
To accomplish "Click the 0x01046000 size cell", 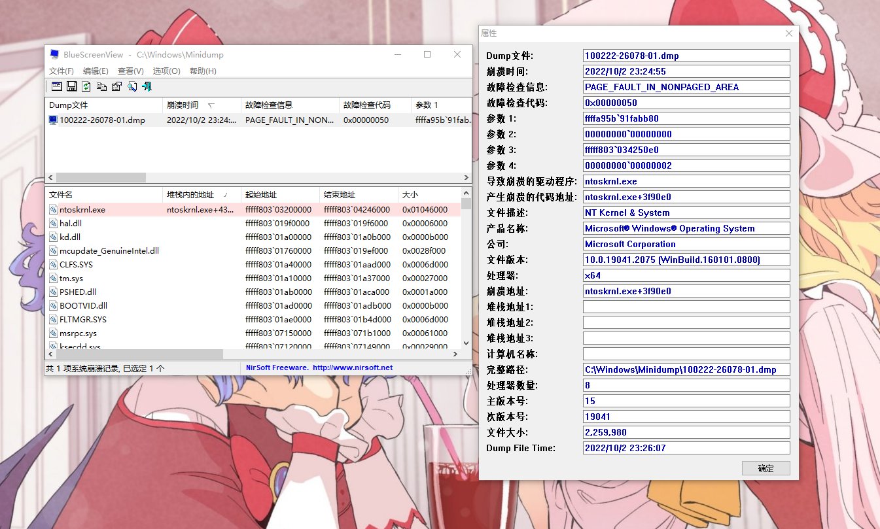I will coord(425,210).
